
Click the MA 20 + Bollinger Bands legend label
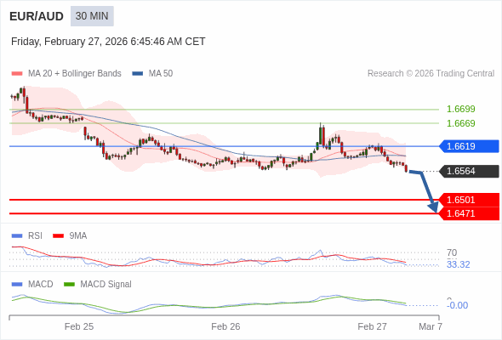point(75,74)
